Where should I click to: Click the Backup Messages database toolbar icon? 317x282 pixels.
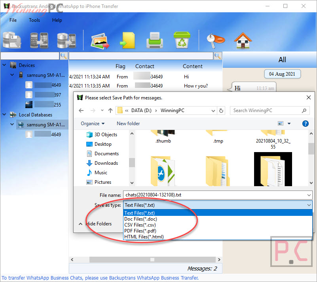pyautogui.click(x=12, y=40)
